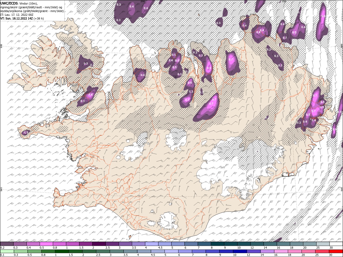Click the 0.9 precipitation value on the map

click(209, 68)
